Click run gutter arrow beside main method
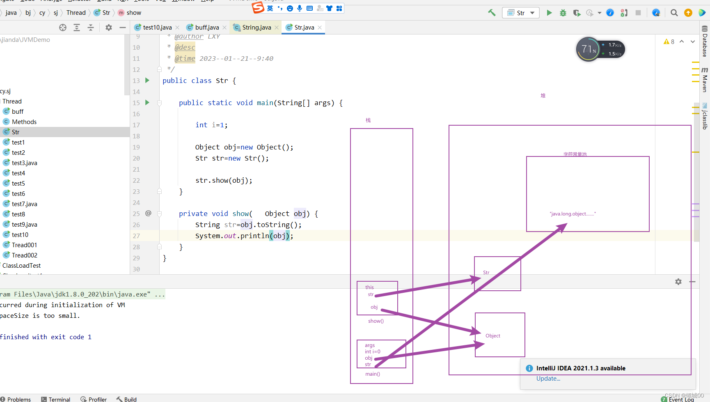710x402 pixels. pyautogui.click(x=147, y=103)
